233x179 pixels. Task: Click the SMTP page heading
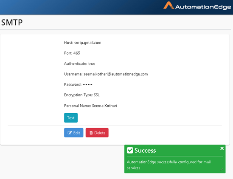coord(12,22)
